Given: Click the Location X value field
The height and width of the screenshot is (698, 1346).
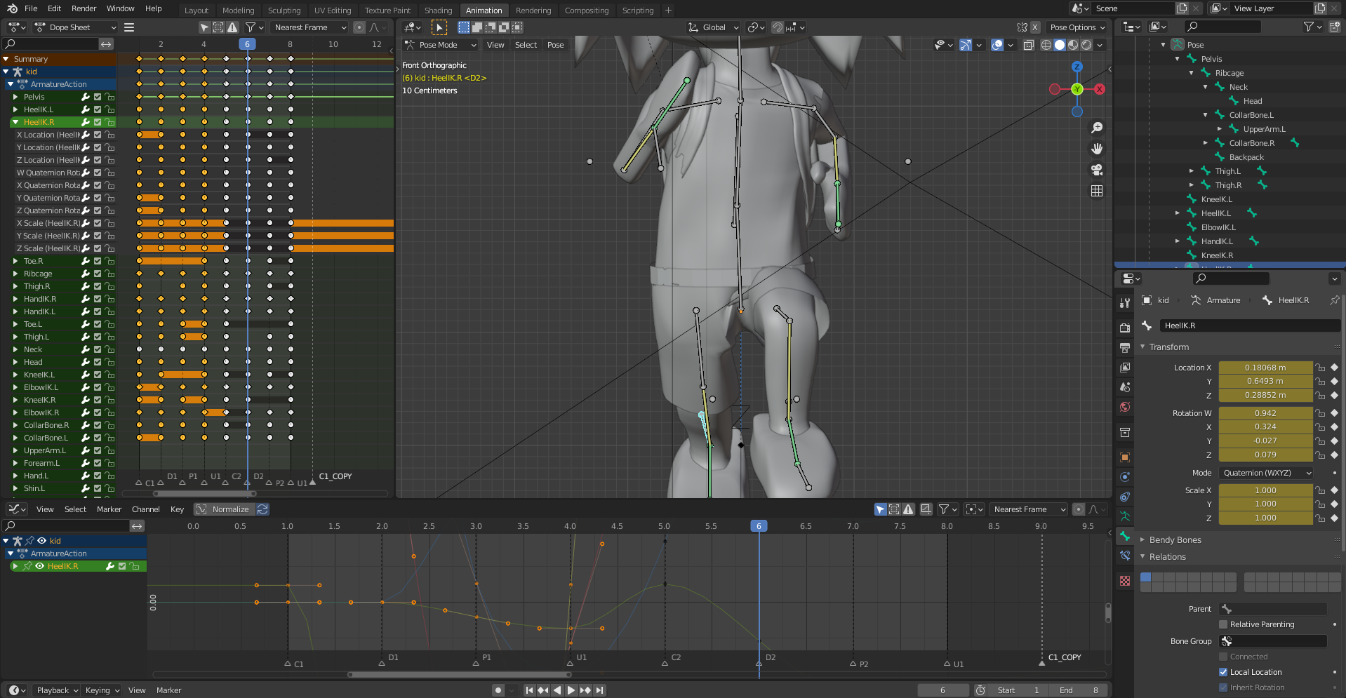Looking at the screenshot, I should (x=1265, y=368).
